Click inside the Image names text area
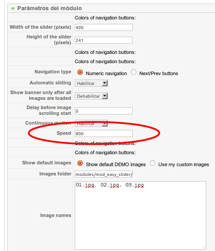The width and height of the screenshot is (215, 251). click(x=140, y=215)
